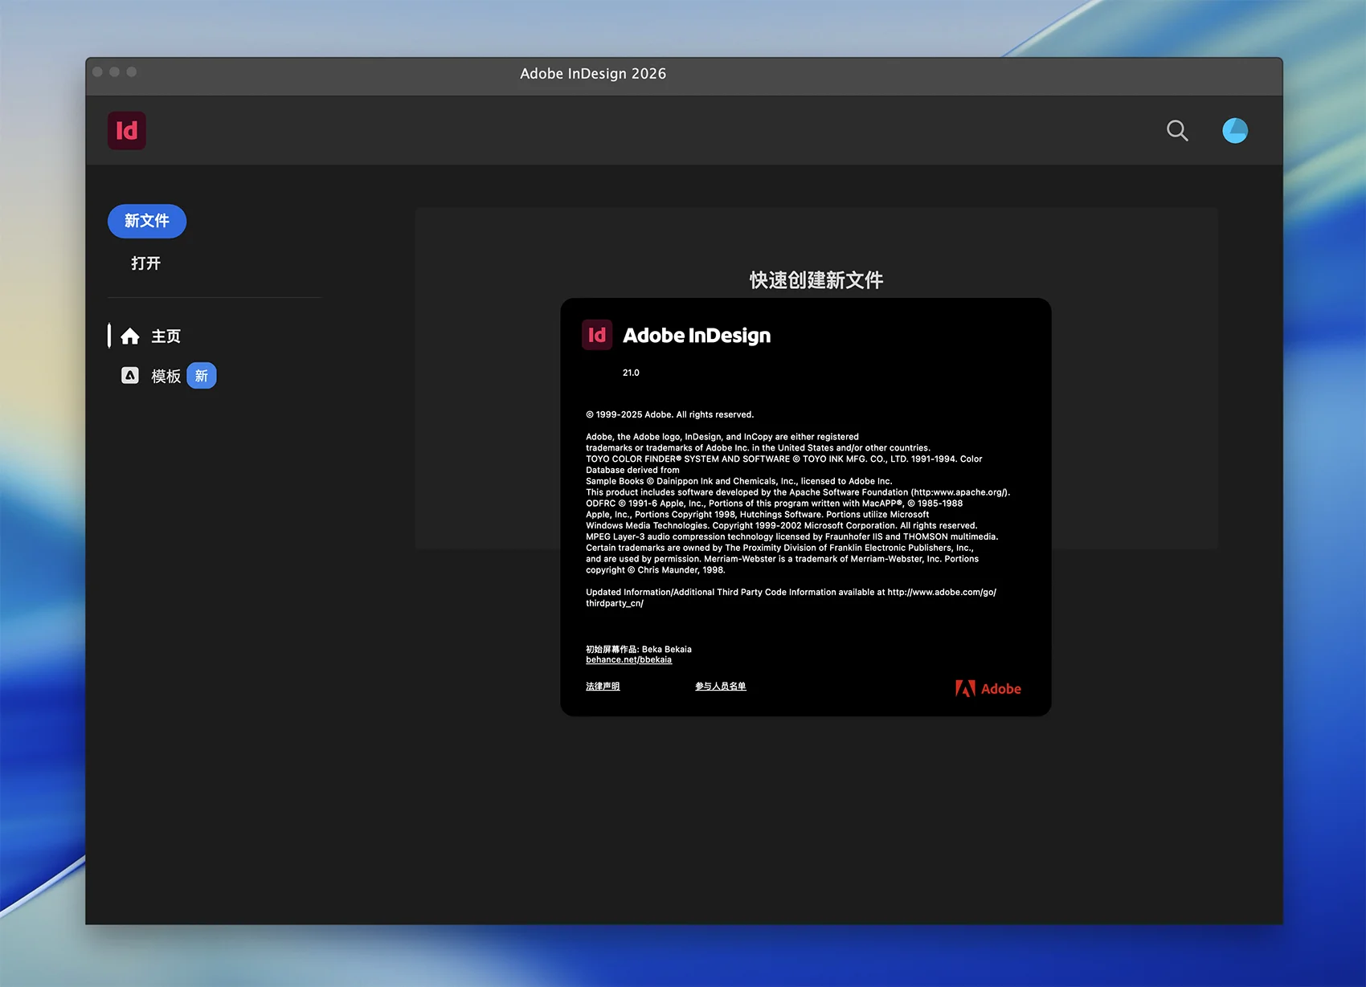This screenshot has width=1366, height=987.
Task: Open search with the magnifier icon
Action: point(1176,131)
